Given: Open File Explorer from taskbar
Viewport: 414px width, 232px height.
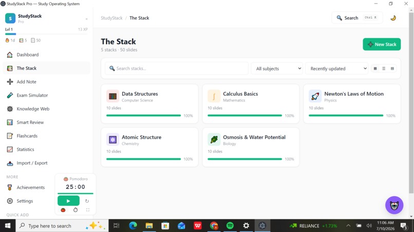Looking at the screenshot, I should pyautogui.click(x=149, y=226).
